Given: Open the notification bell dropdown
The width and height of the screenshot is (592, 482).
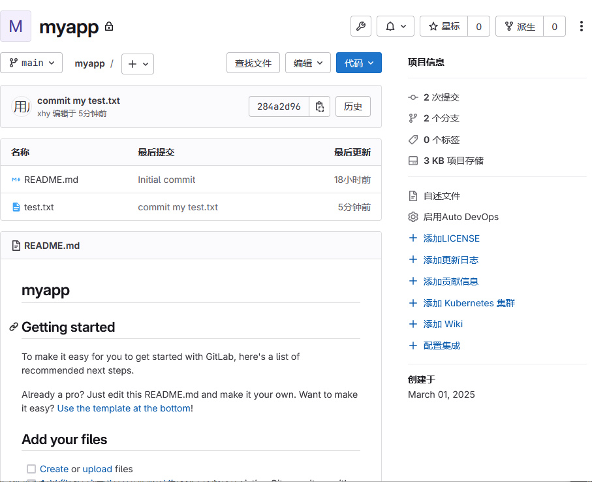Looking at the screenshot, I should point(396,27).
